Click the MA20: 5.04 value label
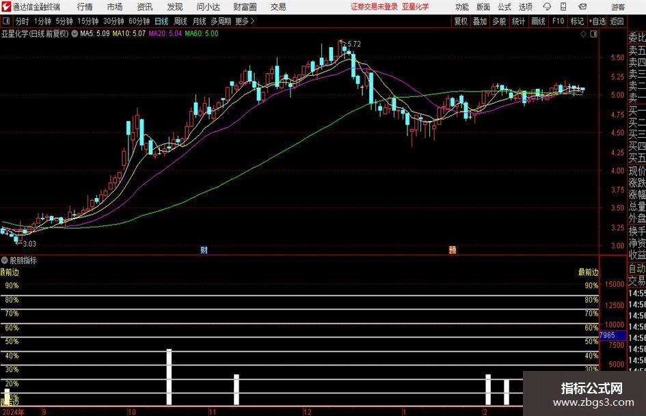 [x=165, y=33]
